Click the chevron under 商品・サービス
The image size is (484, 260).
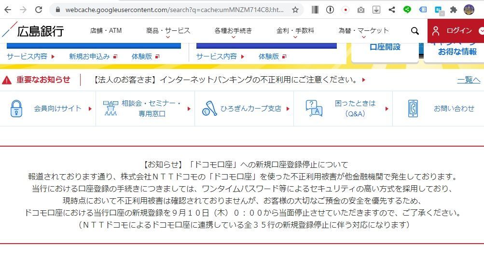[168, 37]
